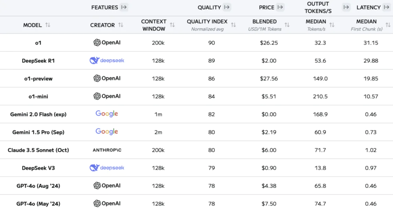Image resolution: width=393 pixels, height=212 pixels.
Task: Select Claude 3.5 Sonnet (Oct) model name
Action: 39,150
